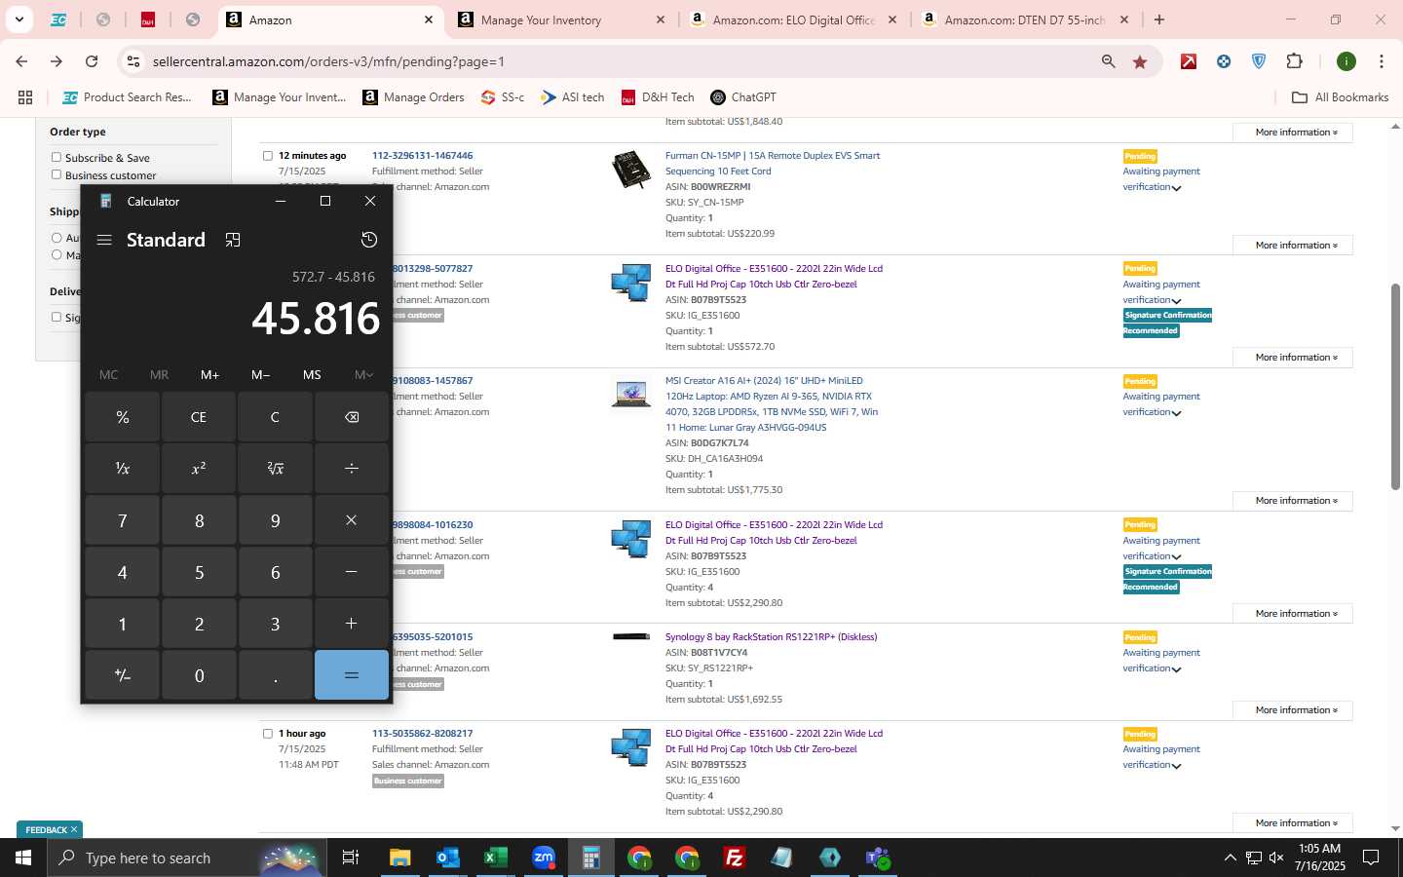Open Excel from taskbar
1403x877 pixels.
pyautogui.click(x=495, y=858)
